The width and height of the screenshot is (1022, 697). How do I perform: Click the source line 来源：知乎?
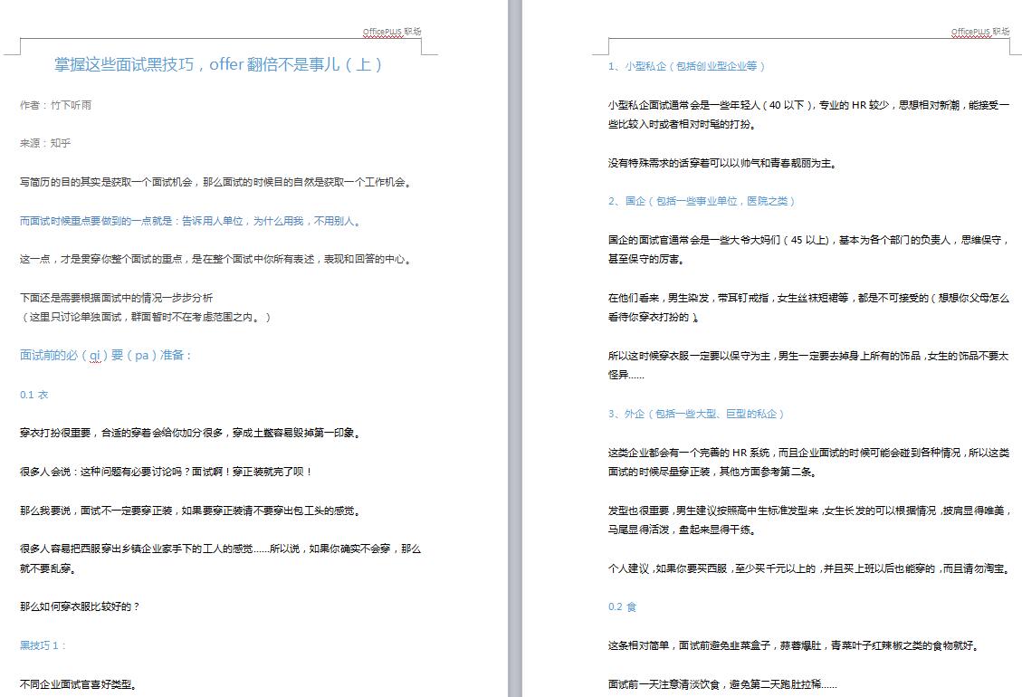pos(45,144)
